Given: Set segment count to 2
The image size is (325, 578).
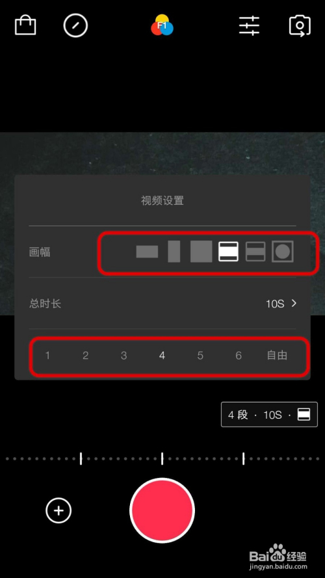Looking at the screenshot, I should [x=86, y=356].
